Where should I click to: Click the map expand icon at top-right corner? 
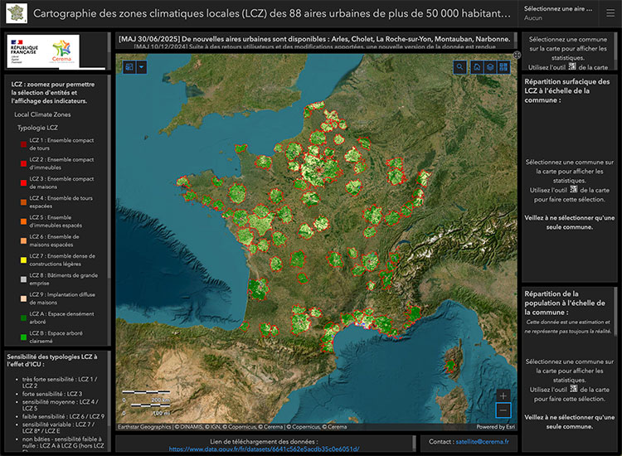(x=517, y=55)
